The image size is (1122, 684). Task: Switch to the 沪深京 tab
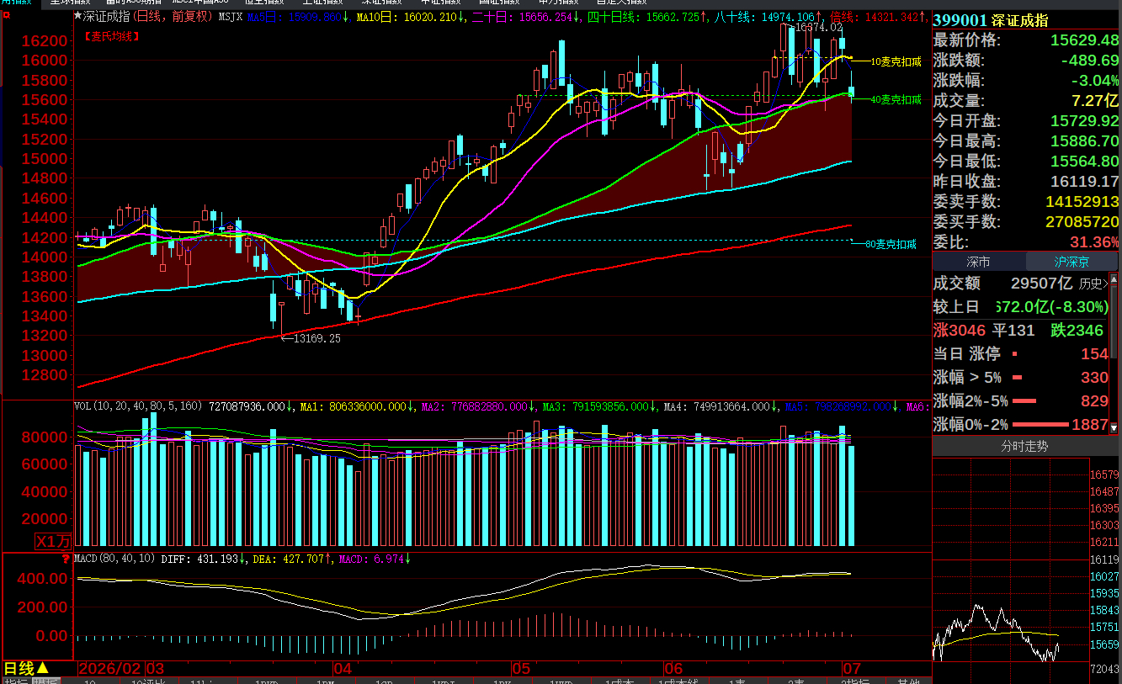click(1073, 262)
